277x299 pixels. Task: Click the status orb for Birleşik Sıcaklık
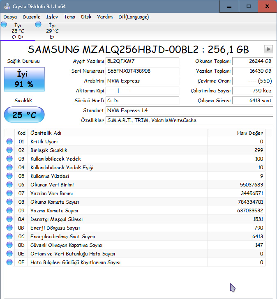tap(9, 150)
